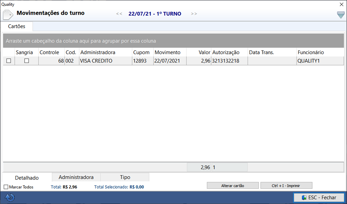Screen dimensions: 347x204
Task: Sort by the Sangria column header
Action: point(27,52)
